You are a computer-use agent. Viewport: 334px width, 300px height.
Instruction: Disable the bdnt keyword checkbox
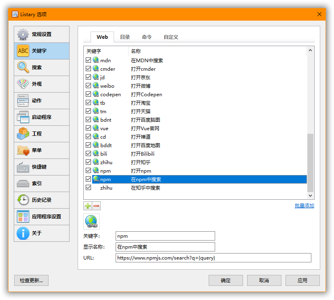click(x=89, y=120)
